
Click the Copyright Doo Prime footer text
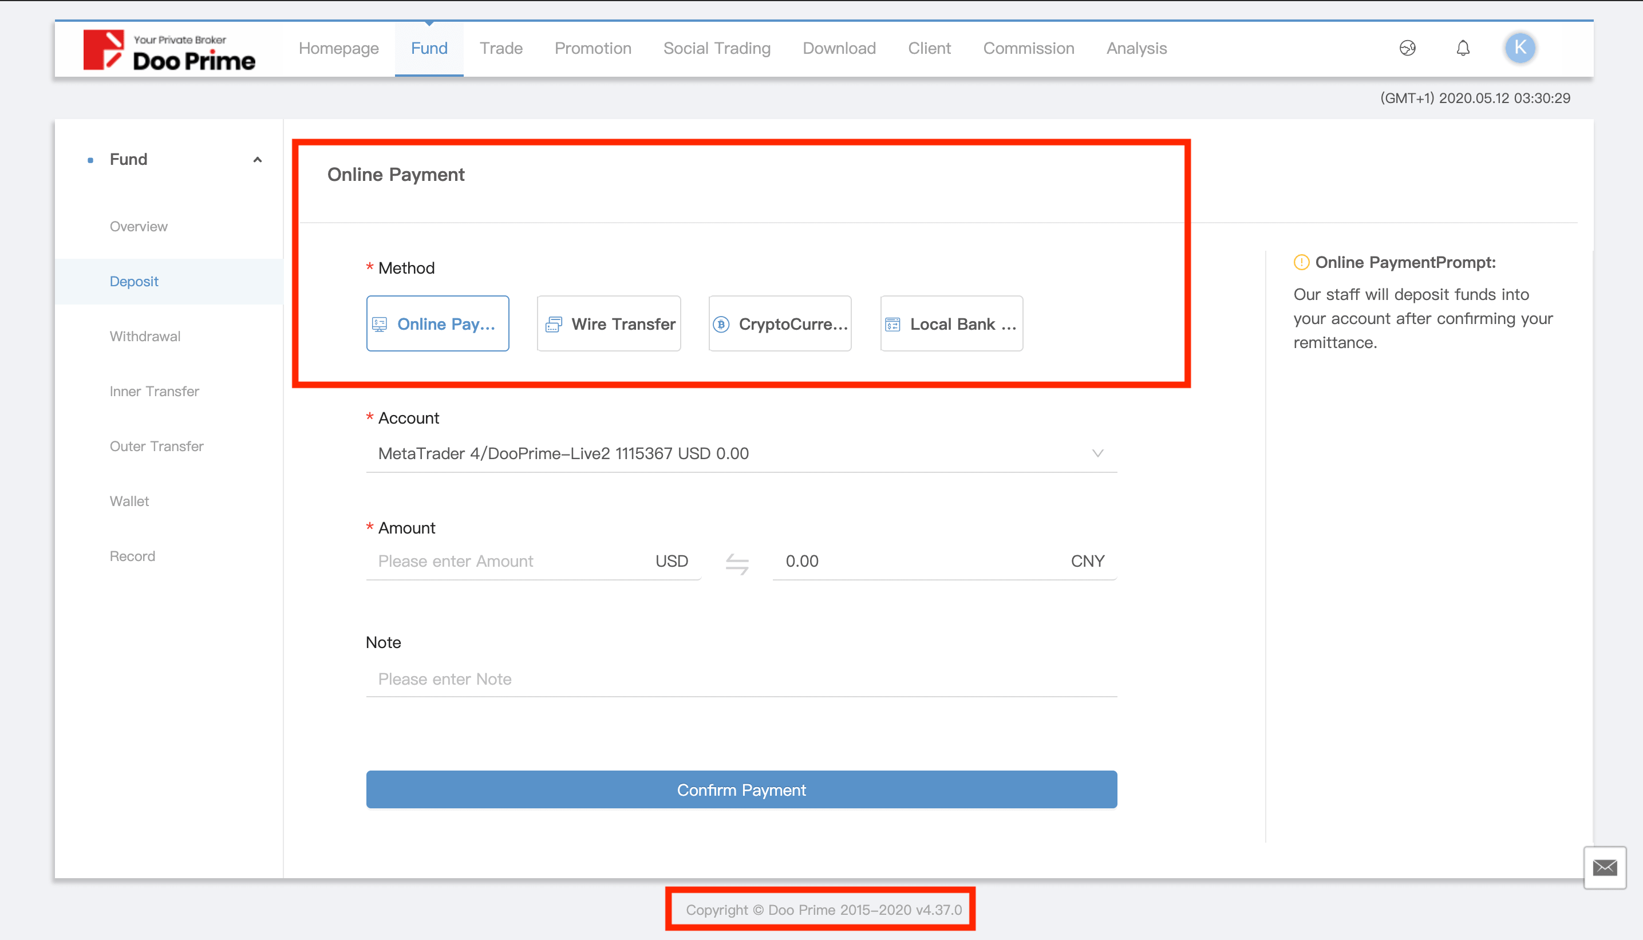[824, 910]
